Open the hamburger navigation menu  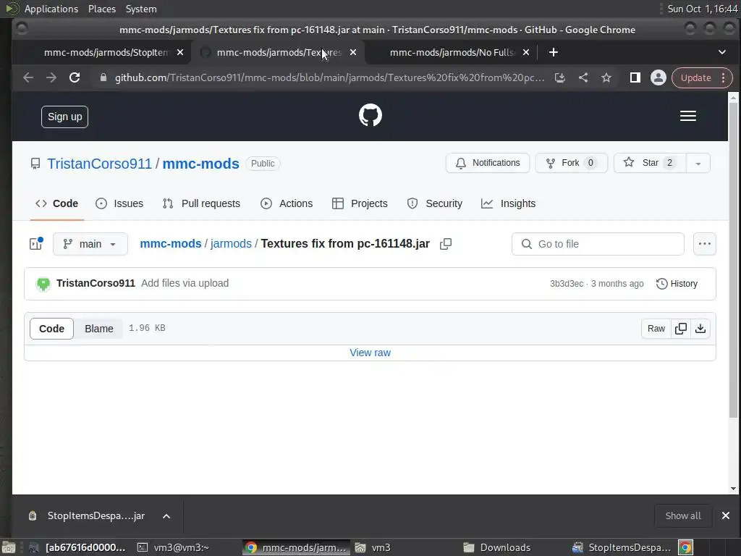pos(687,116)
